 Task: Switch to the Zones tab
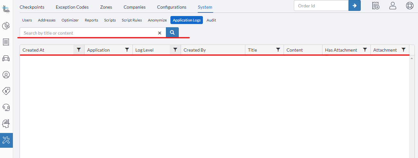(x=106, y=7)
